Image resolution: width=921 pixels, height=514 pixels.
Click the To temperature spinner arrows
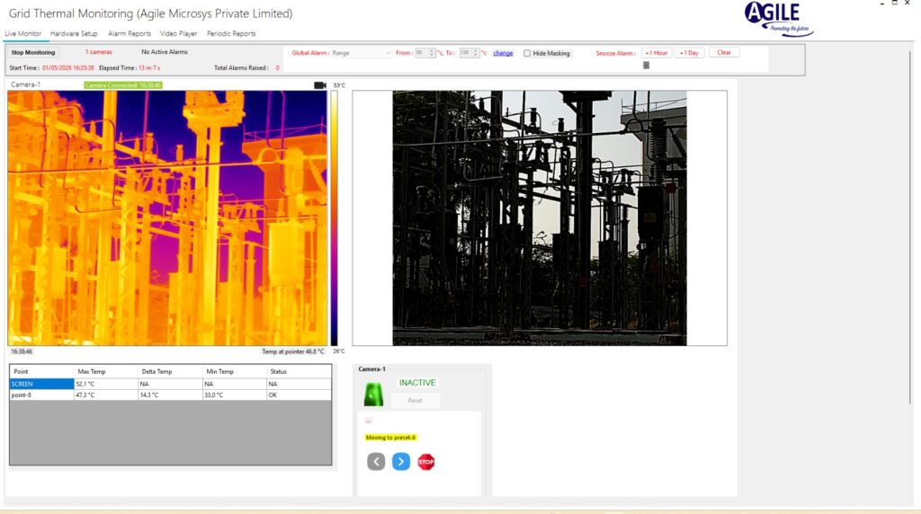point(477,53)
